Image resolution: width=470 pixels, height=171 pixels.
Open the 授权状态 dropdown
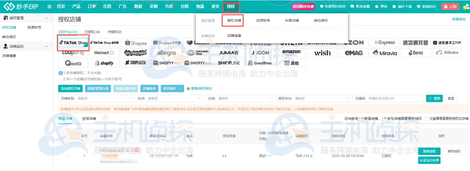pos(312,98)
